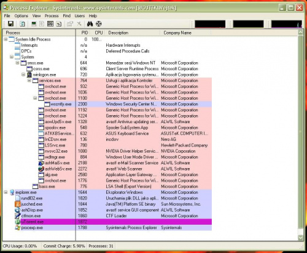This screenshot has width=307, height=253.
Task: Open the System Information toolbar icon
Action: 34,24
